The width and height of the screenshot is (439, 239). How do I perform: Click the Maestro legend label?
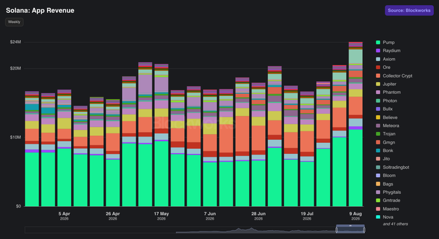(391, 209)
